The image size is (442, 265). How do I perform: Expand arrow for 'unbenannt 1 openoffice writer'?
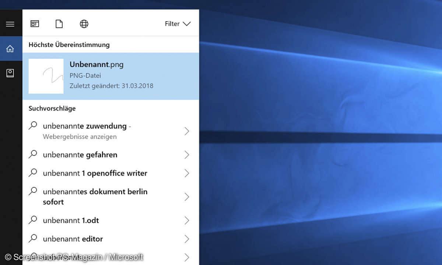coord(187,173)
